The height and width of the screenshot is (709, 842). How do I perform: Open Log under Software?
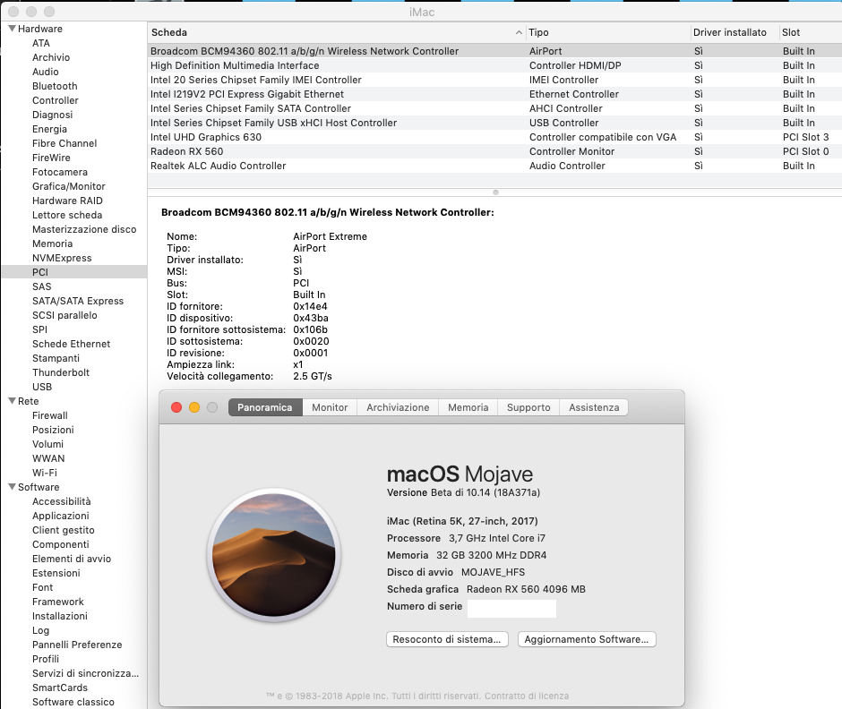click(41, 630)
